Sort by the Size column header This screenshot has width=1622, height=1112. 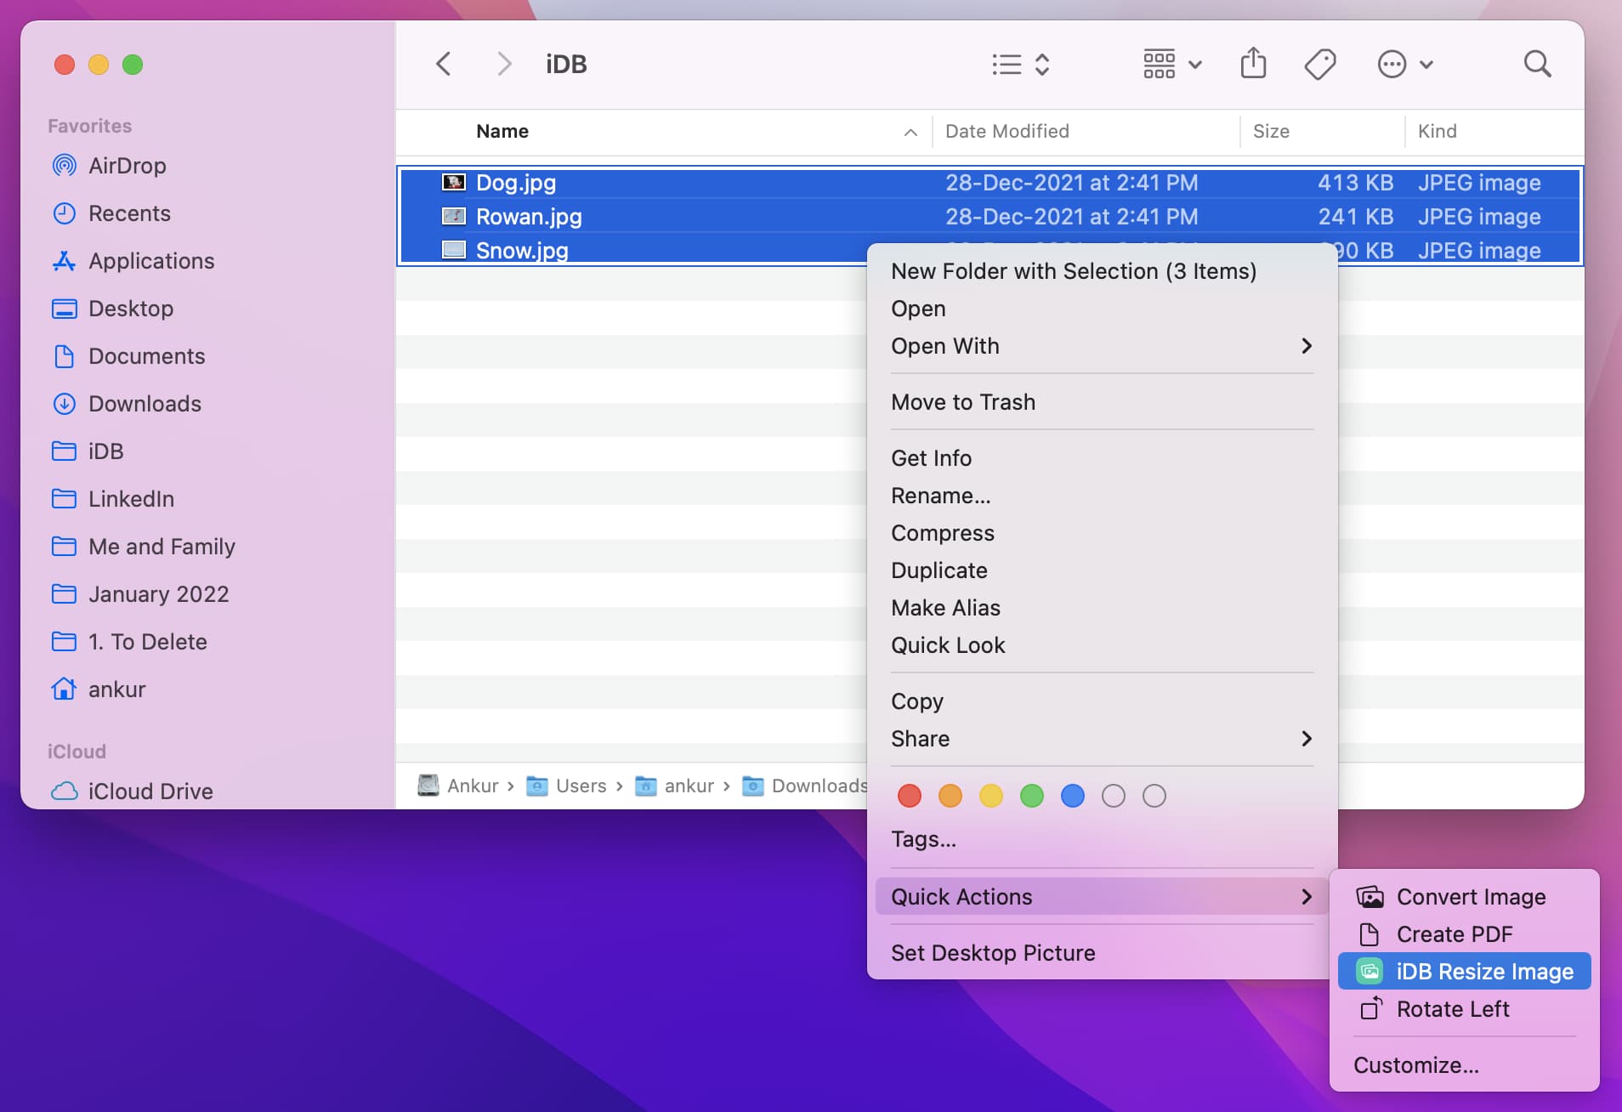pyautogui.click(x=1271, y=131)
